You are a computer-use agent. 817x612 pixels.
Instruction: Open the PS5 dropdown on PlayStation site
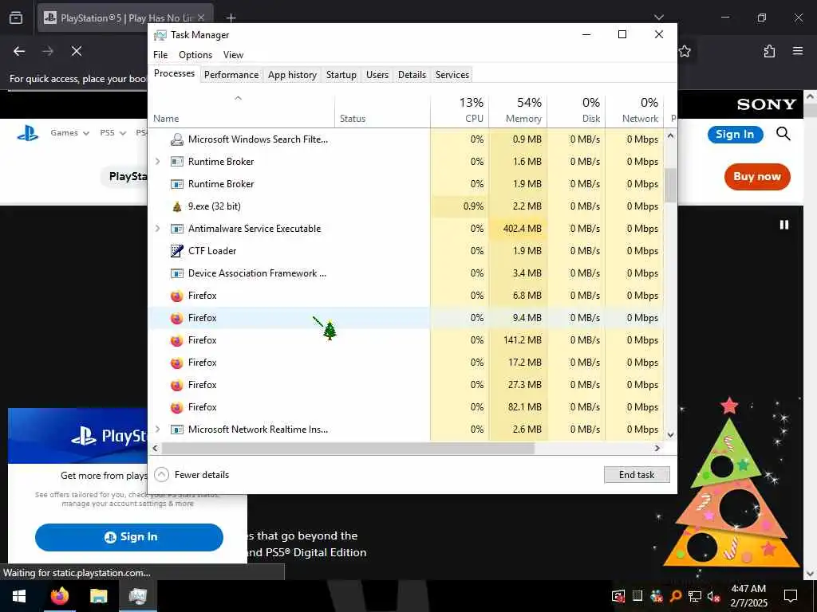coord(113,133)
